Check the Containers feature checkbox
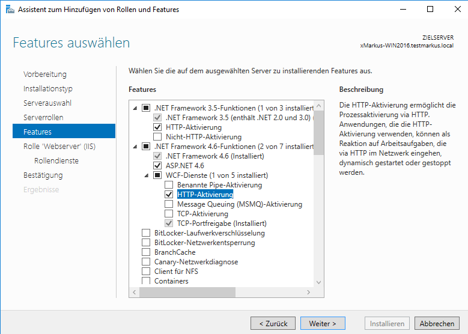 pyautogui.click(x=146, y=281)
